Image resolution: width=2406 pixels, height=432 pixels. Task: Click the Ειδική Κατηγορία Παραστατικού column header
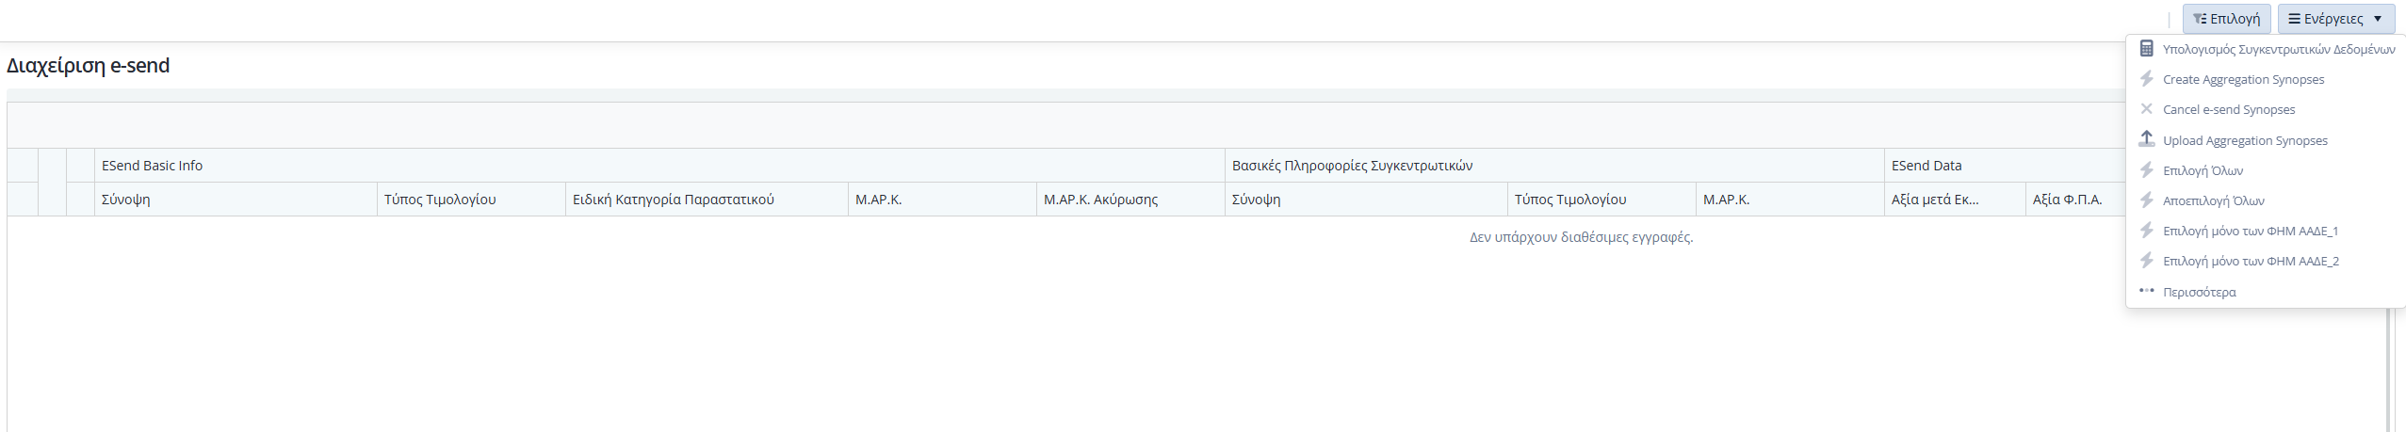point(673,200)
